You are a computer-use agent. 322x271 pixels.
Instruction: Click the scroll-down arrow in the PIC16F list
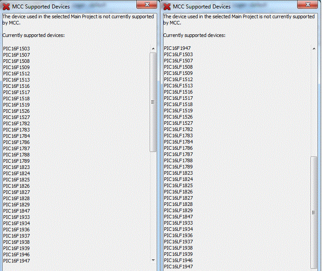coord(153,259)
